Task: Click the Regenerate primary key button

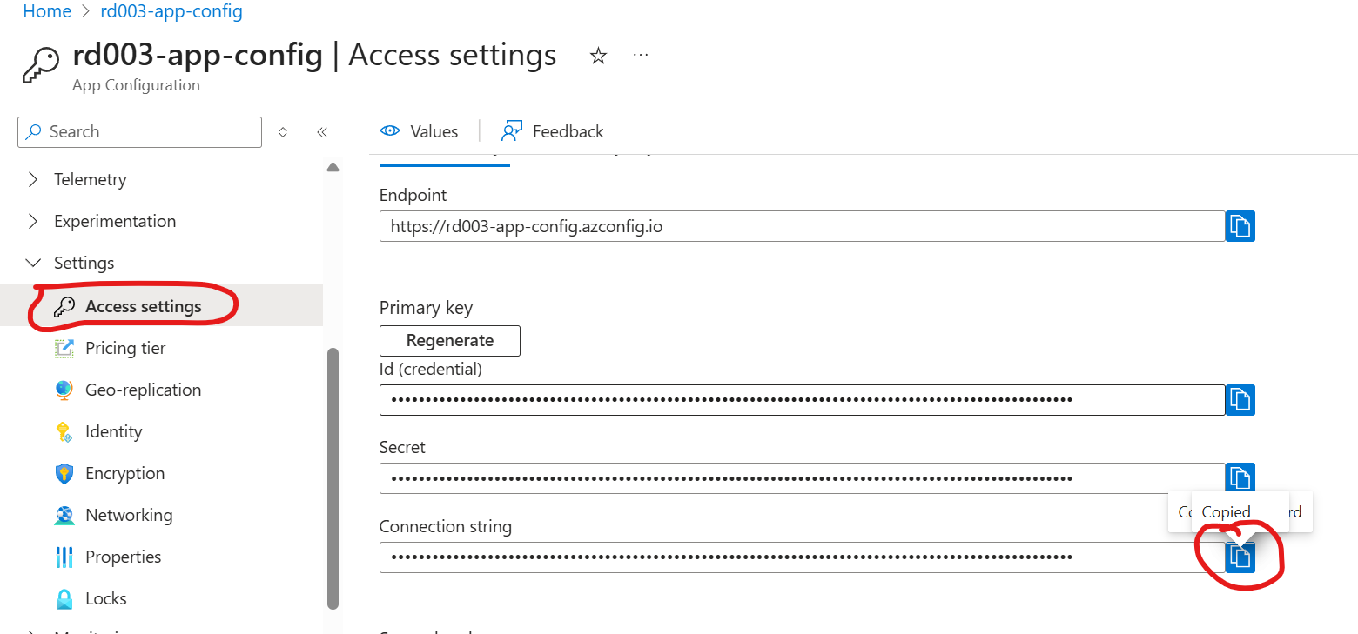Action: click(449, 340)
